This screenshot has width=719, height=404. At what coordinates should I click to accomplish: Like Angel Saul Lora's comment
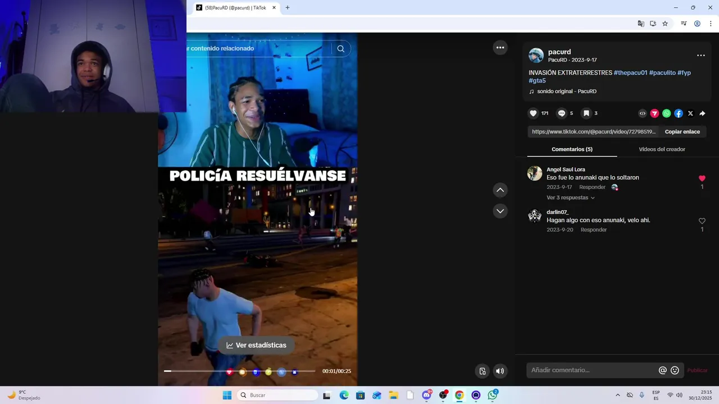tap(702, 178)
